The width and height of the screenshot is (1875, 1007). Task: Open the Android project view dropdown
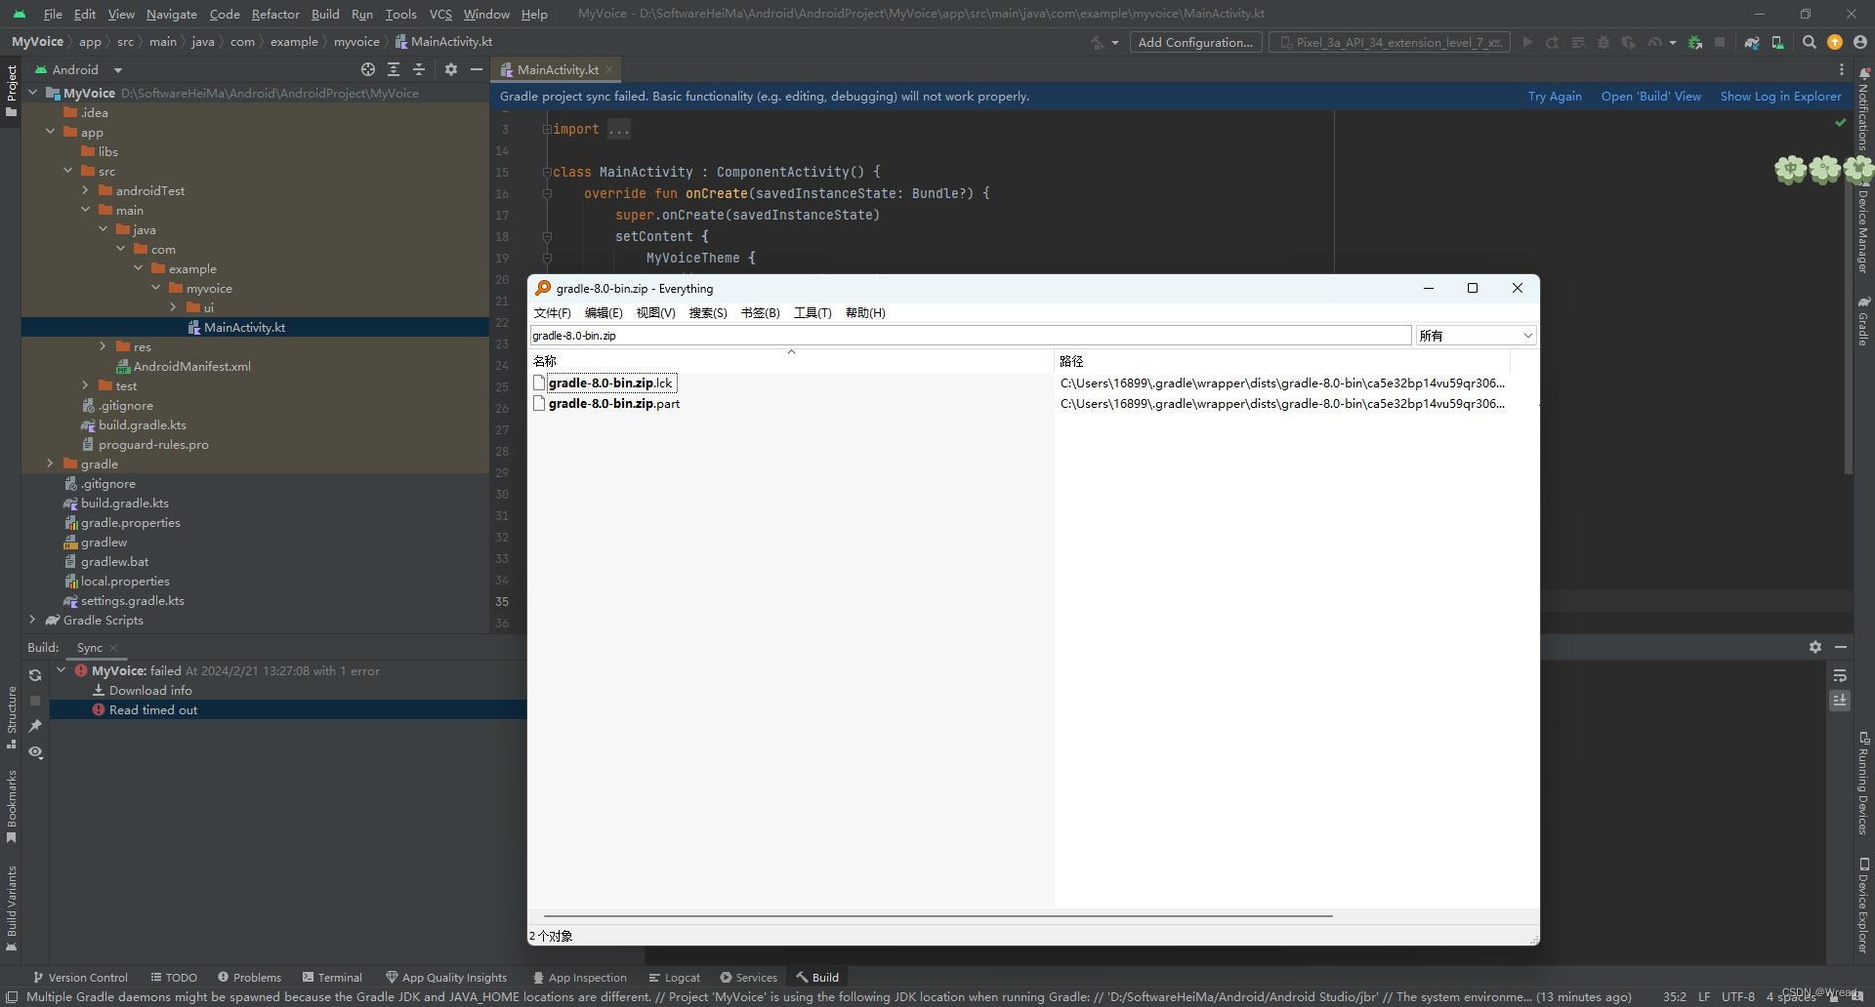tap(79, 69)
